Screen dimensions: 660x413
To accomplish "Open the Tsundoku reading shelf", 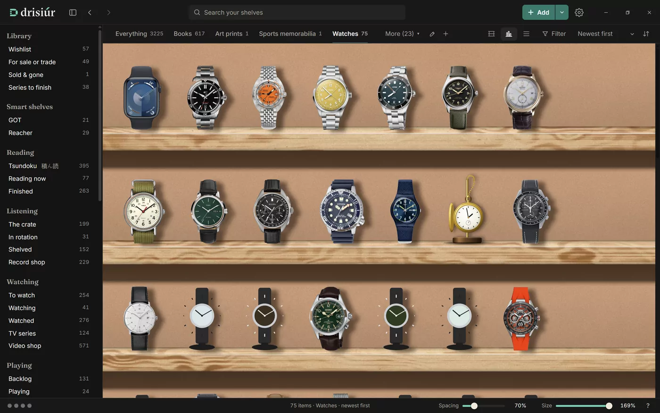I will pyautogui.click(x=49, y=166).
